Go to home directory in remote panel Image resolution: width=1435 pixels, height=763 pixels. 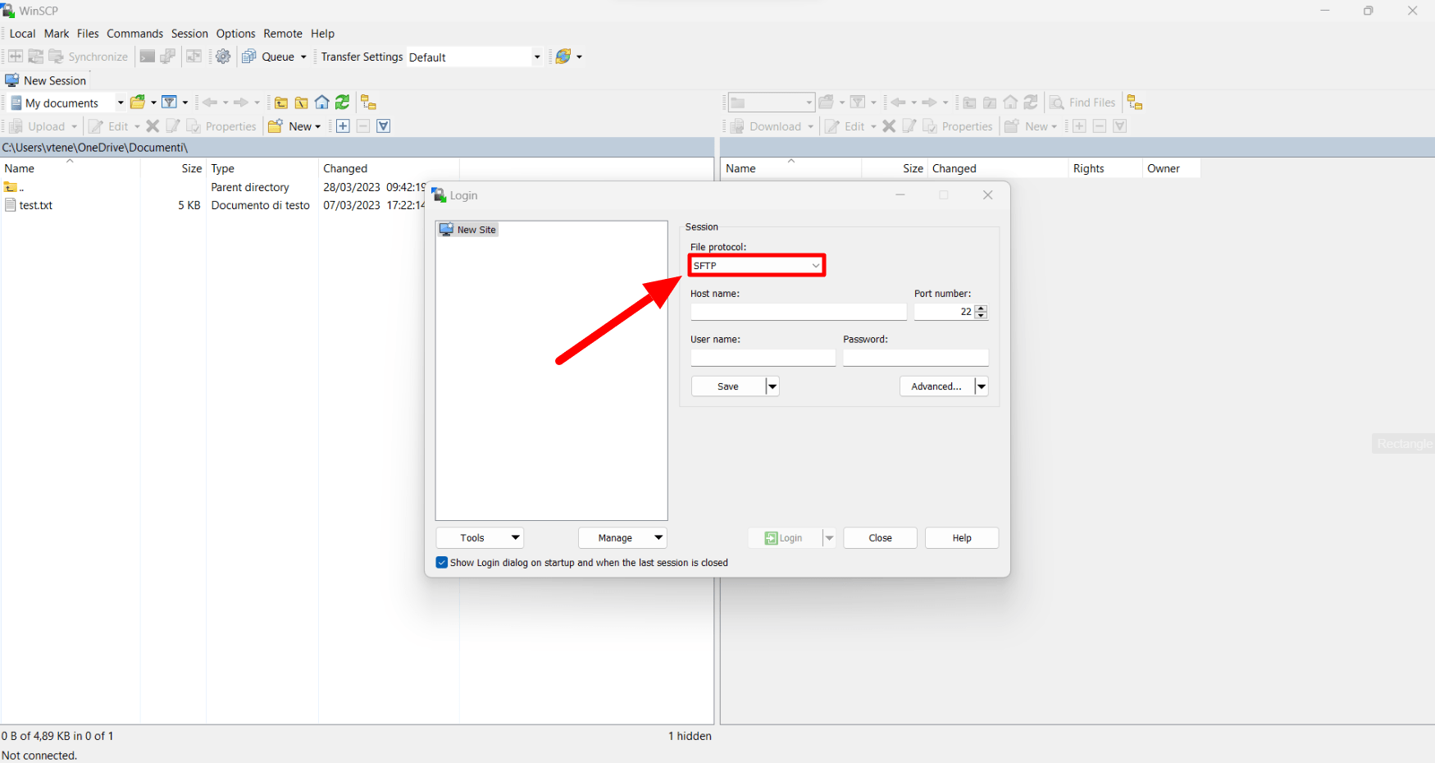(x=1011, y=103)
